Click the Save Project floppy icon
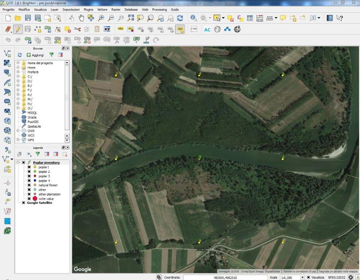Image resolution: width=360 pixels, height=280 pixels. 28,18
